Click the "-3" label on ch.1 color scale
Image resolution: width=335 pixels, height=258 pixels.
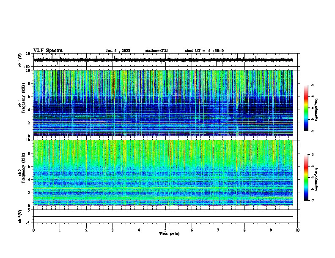[x=312, y=85]
